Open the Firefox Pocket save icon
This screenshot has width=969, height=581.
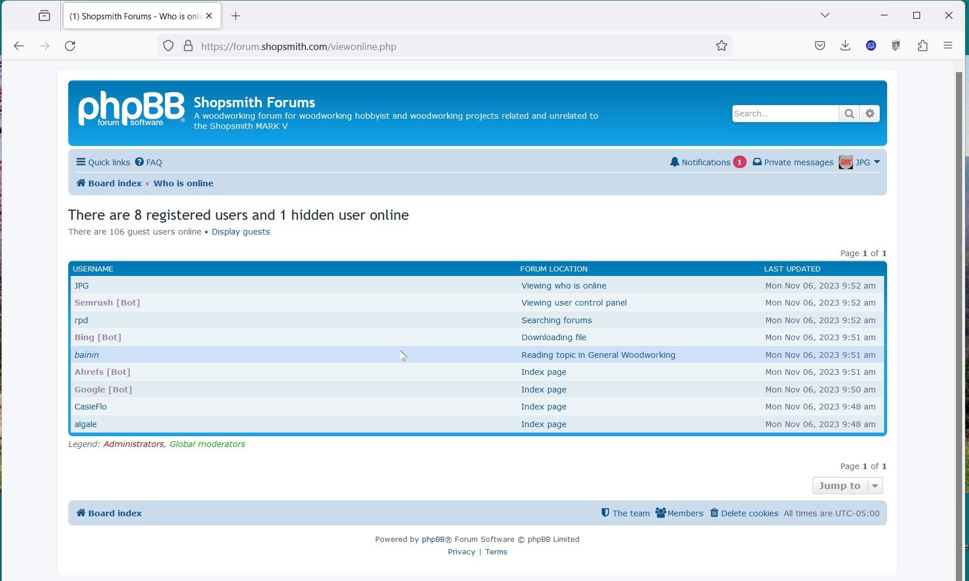point(819,46)
